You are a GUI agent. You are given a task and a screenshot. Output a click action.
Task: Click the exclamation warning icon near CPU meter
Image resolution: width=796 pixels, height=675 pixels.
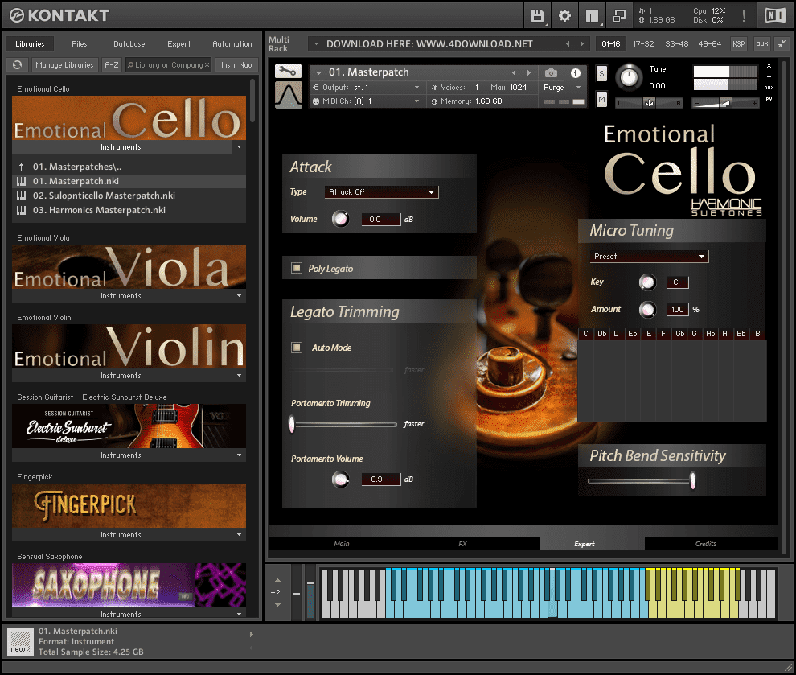(x=743, y=14)
